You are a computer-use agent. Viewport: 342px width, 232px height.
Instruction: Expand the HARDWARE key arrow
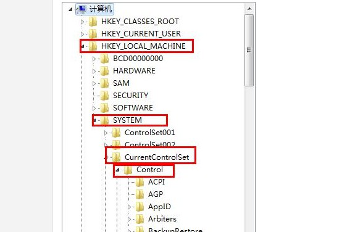(x=94, y=71)
